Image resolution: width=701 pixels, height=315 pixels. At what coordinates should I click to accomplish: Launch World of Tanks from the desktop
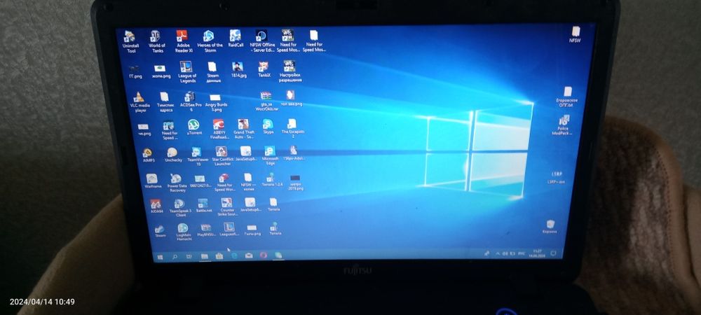pyautogui.click(x=156, y=41)
